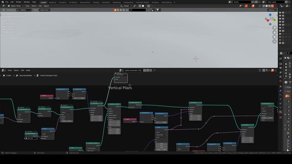The image size is (292, 164).
Task: Toggle the viewport gizmos button
Action: point(246,6)
